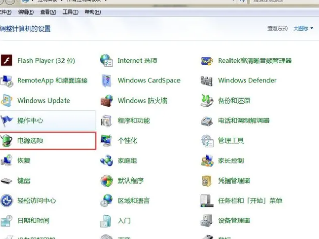Click the 备份和还原 text link
This screenshot has width=319, height=239.
pos(234,101)
